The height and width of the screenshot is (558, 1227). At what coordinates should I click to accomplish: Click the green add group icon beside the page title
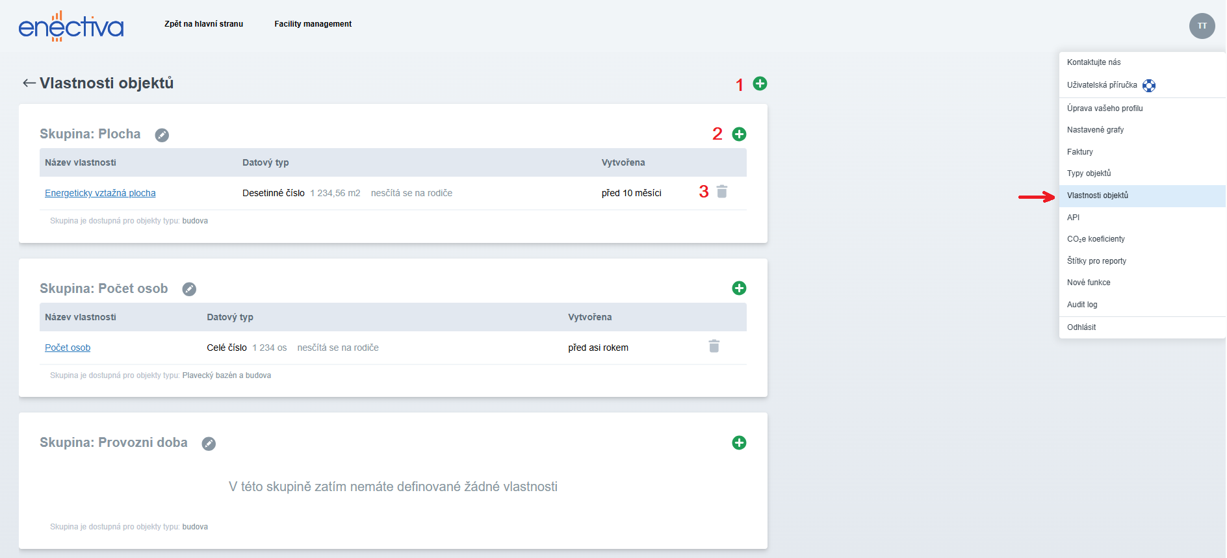point(760,84)
